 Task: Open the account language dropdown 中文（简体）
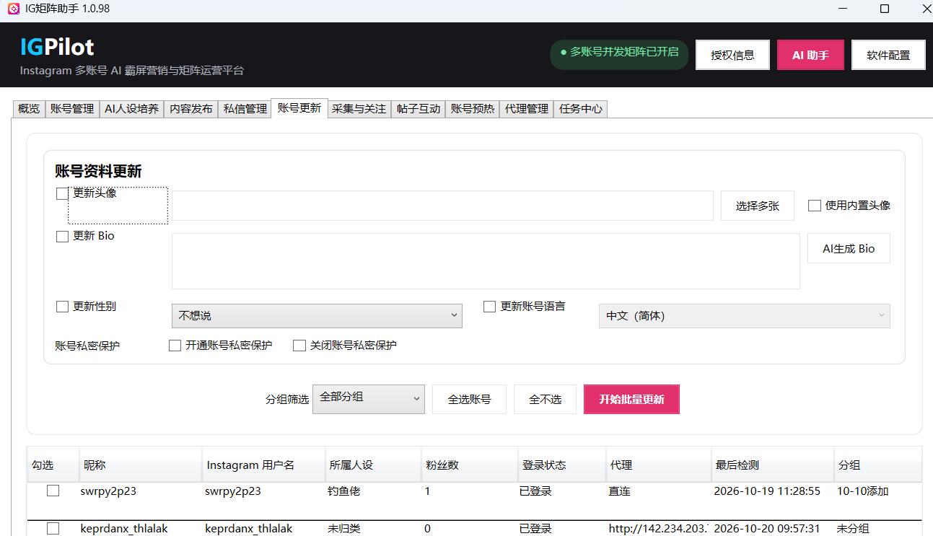point(744,316)
